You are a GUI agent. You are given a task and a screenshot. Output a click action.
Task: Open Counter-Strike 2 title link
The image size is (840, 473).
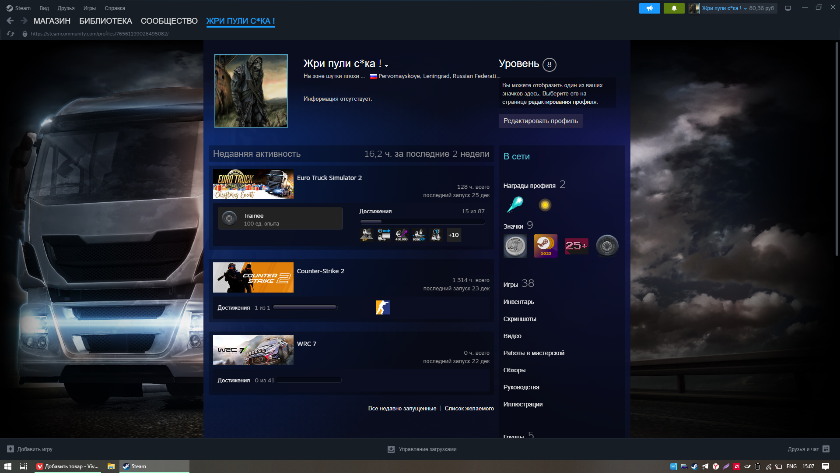(321, 271)
